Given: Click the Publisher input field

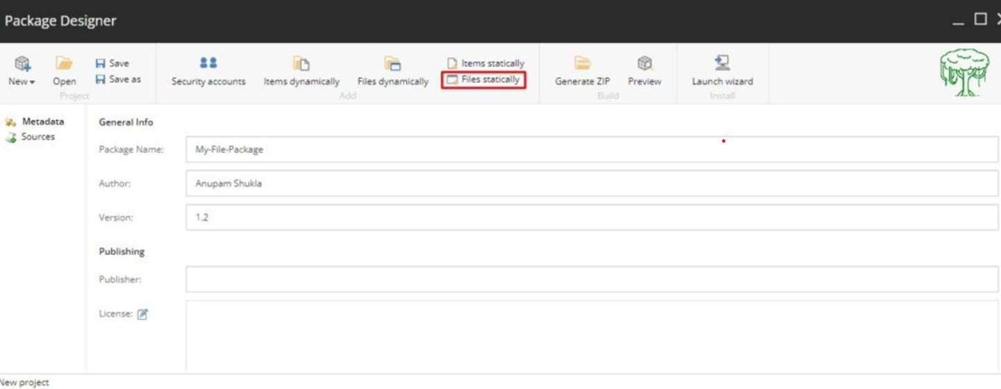Looking at the screenshot, I should [592, 279].
